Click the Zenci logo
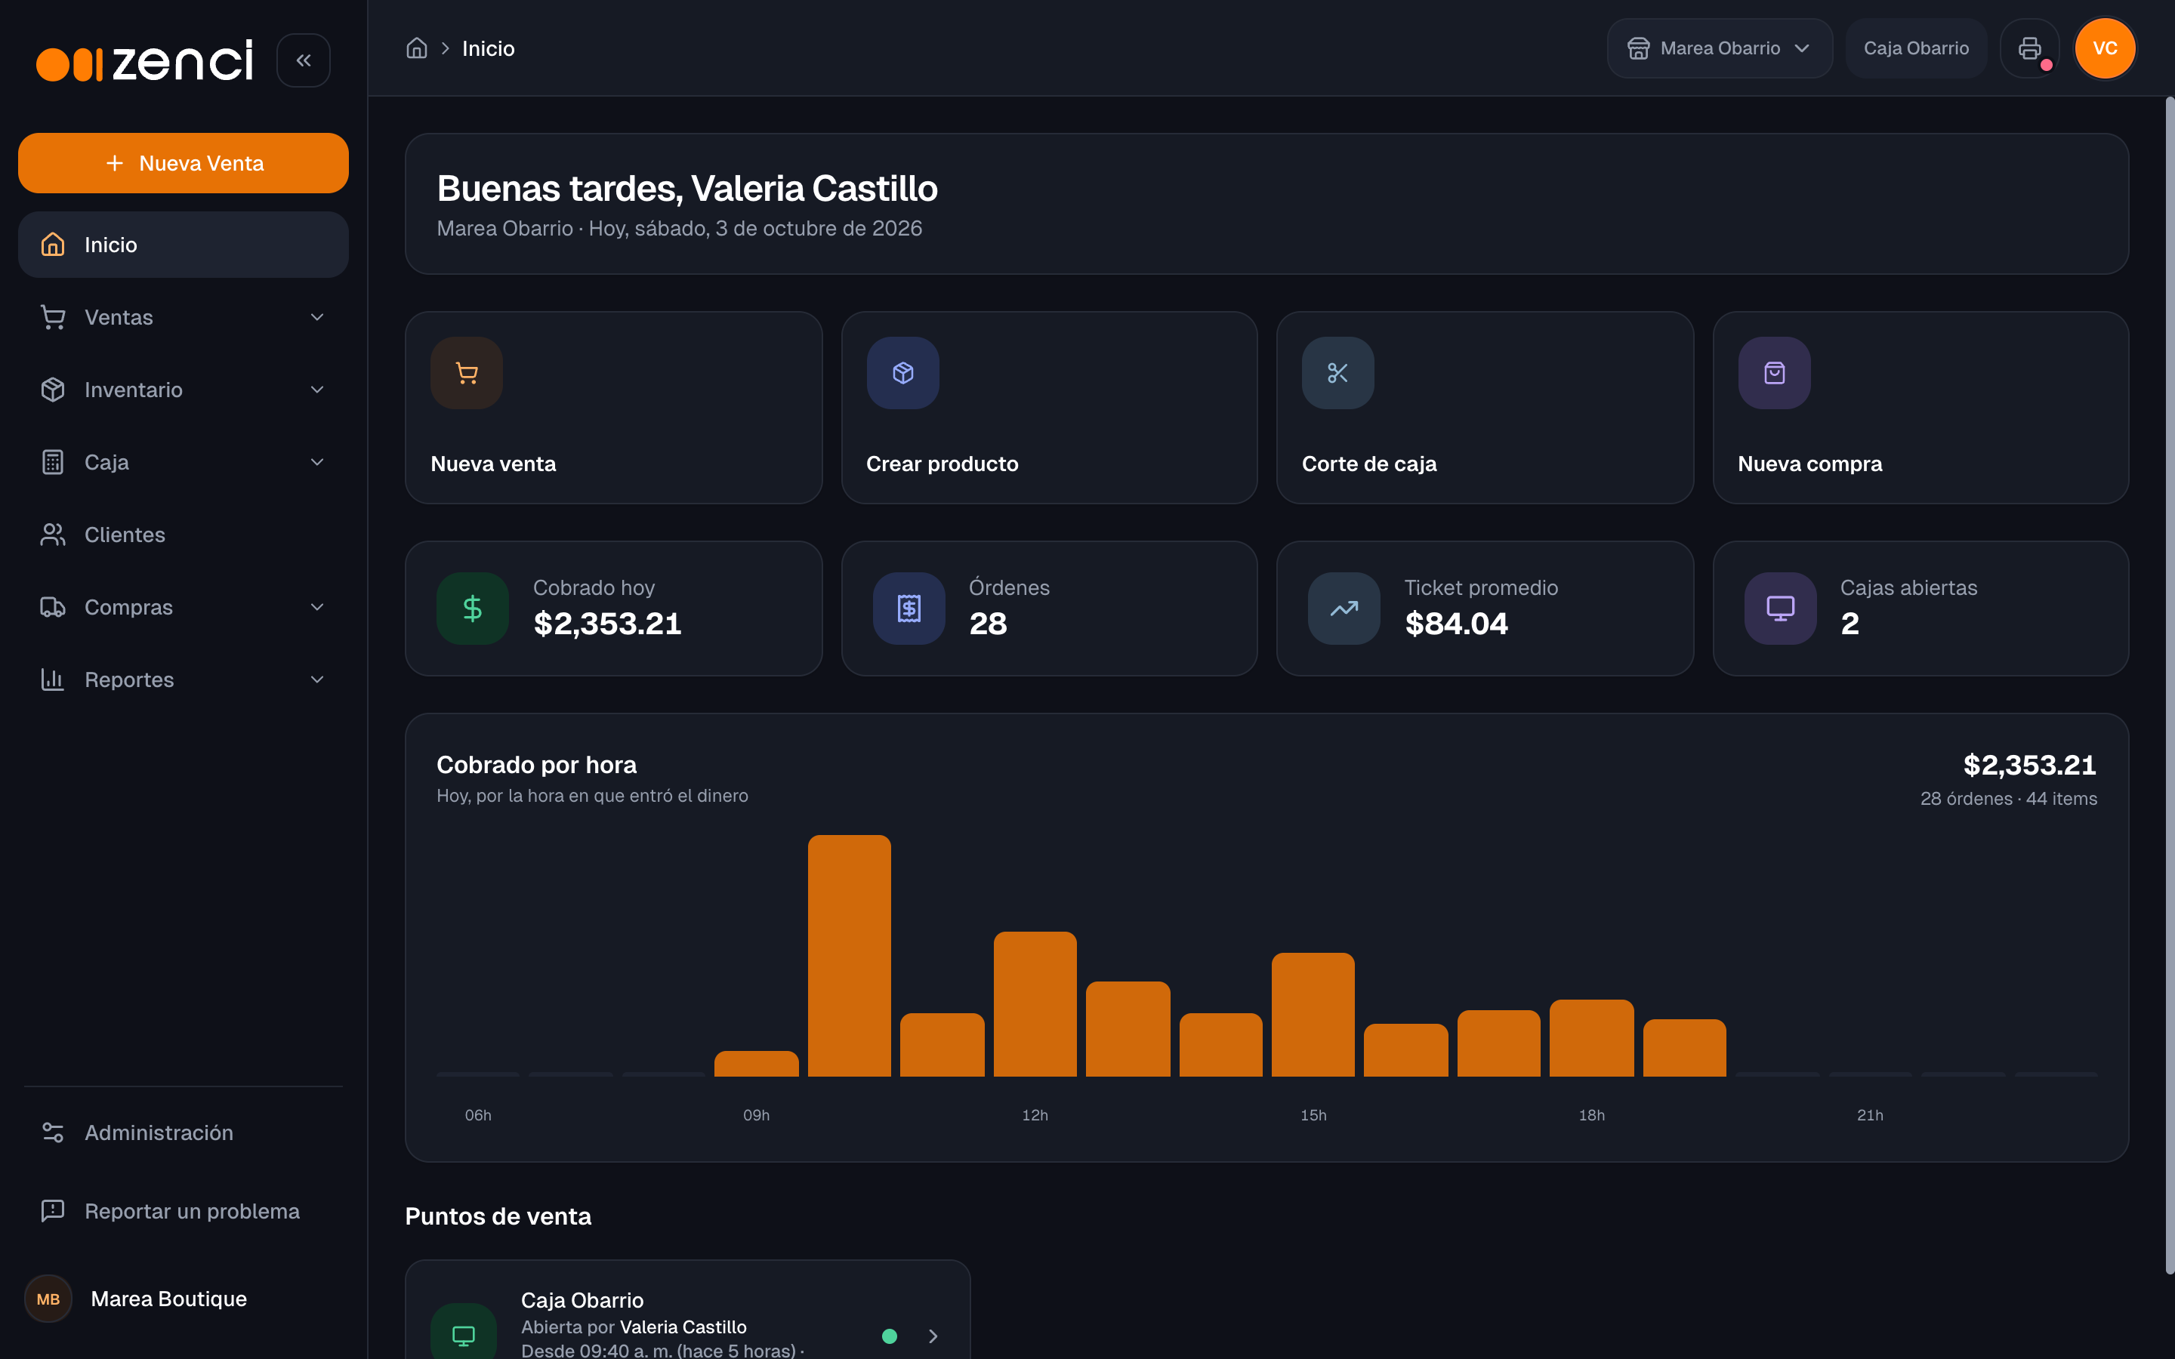 point(145,60)
